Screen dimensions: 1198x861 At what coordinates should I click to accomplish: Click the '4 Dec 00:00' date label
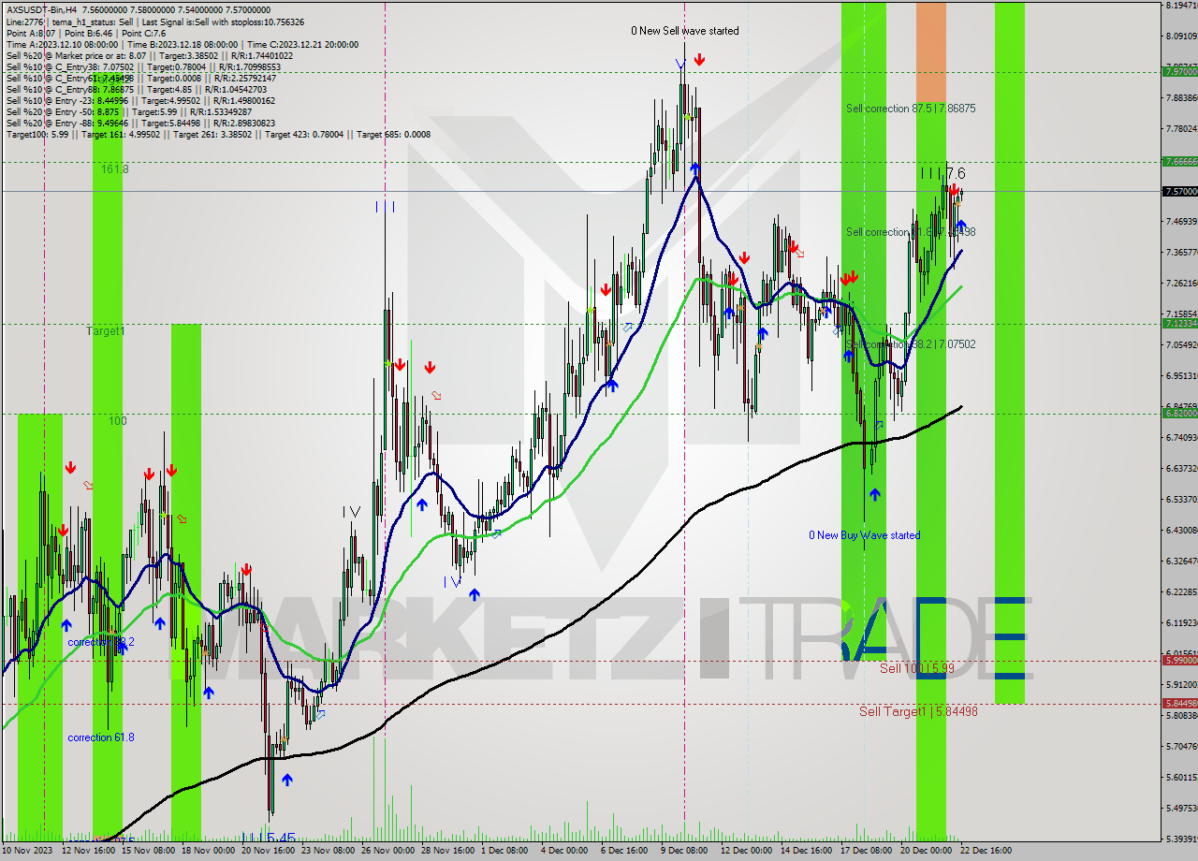click(x=564, y=851)
